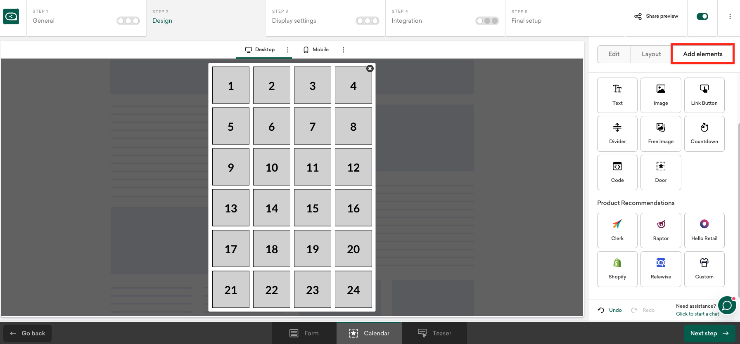This screenshot has height=344, width=740.
Task: Go to Step 4 Integration
Action: (446, 18)
